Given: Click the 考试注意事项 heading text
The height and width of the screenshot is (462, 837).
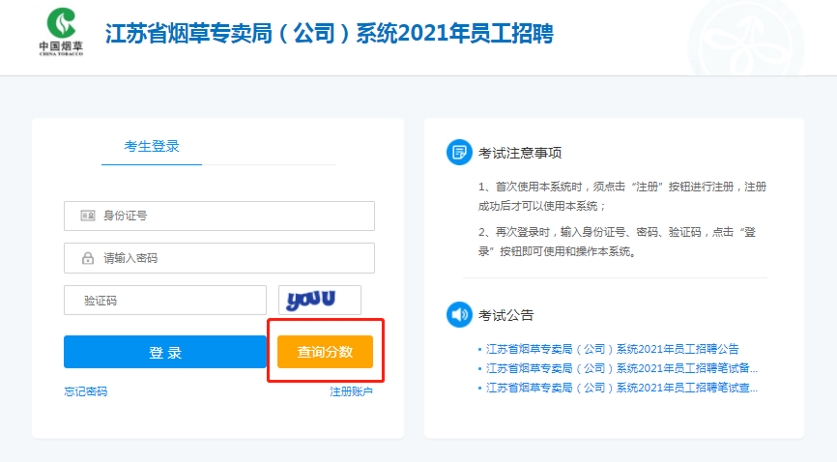Looking at the screenshot, I should click(x=520, y=154).
